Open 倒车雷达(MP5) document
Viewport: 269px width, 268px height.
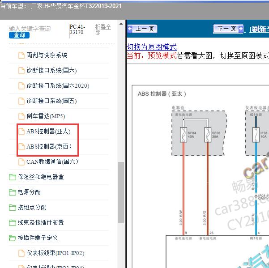click(46, 116)
